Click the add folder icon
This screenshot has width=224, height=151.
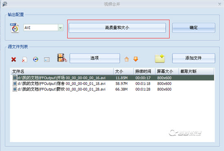[x=160, y=59]
